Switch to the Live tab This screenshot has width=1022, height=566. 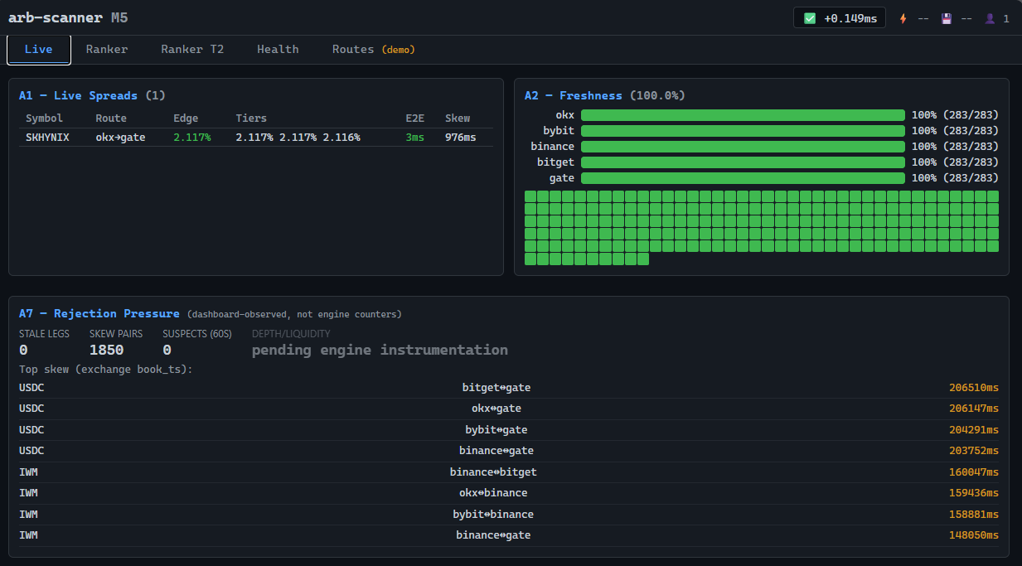point(39,50)
